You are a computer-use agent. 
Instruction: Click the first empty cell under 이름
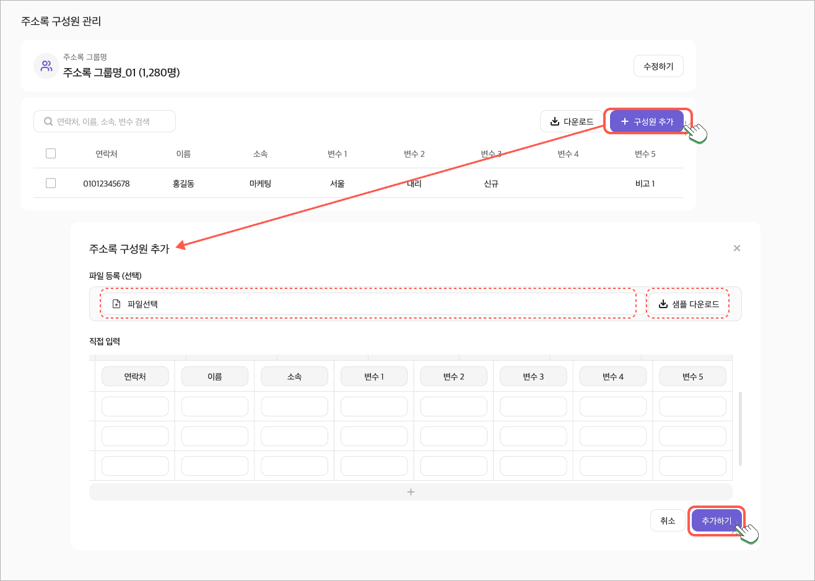(x=215, y=407)
